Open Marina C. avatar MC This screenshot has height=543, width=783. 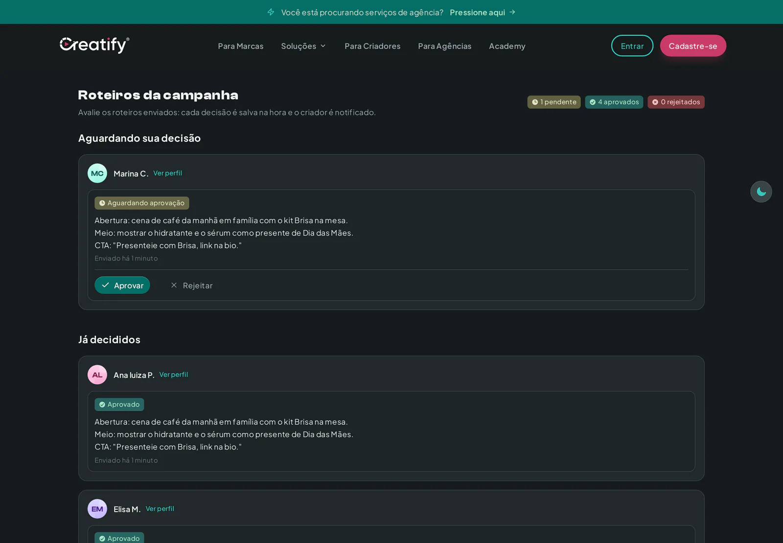pos(97,174)
